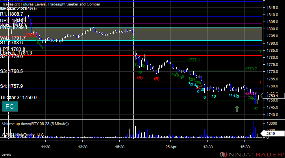Click the first 13:30 time axis label

coord(83,147)
